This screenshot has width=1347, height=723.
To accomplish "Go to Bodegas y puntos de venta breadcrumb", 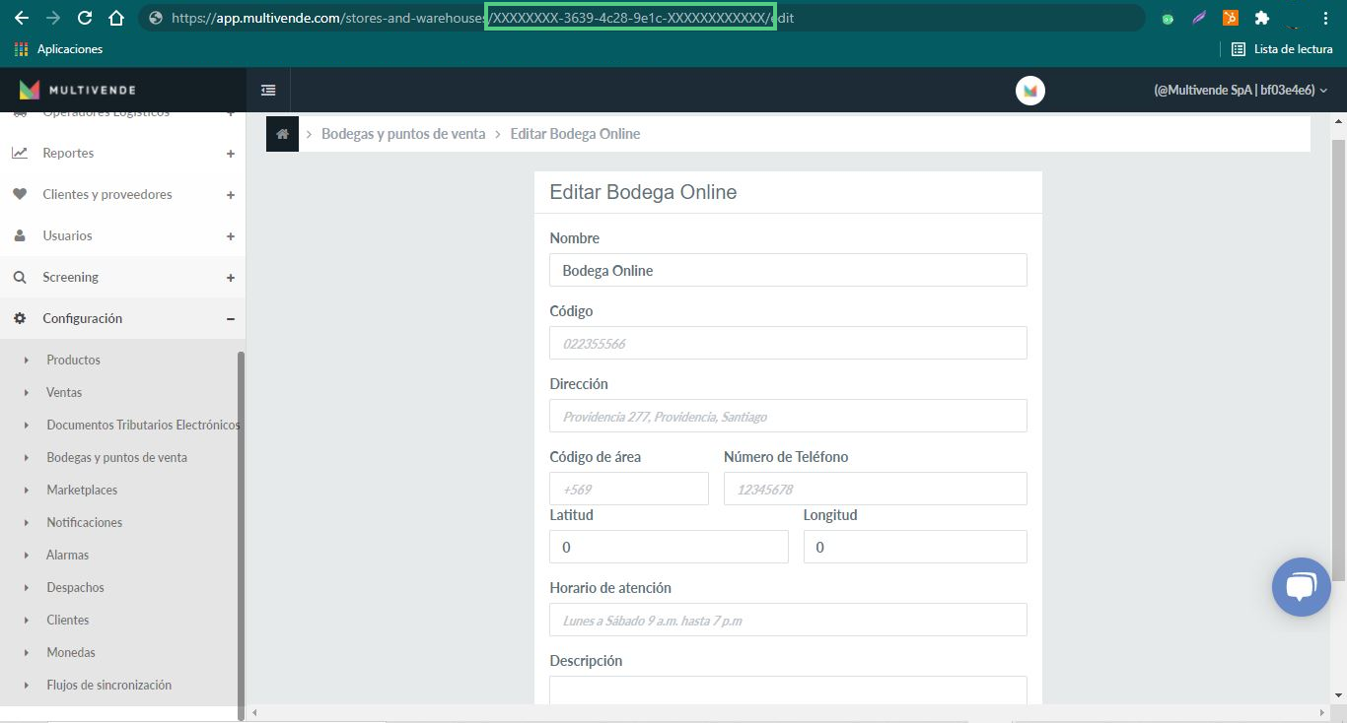I will (x=402, y=134).
